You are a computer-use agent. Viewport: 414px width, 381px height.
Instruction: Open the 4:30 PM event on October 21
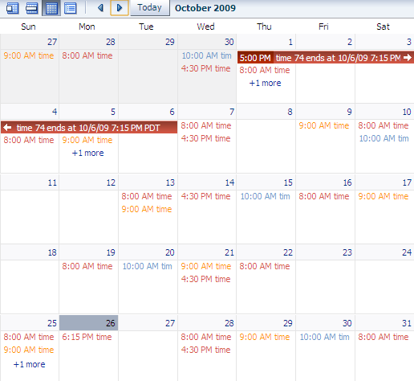coord(205,279)
